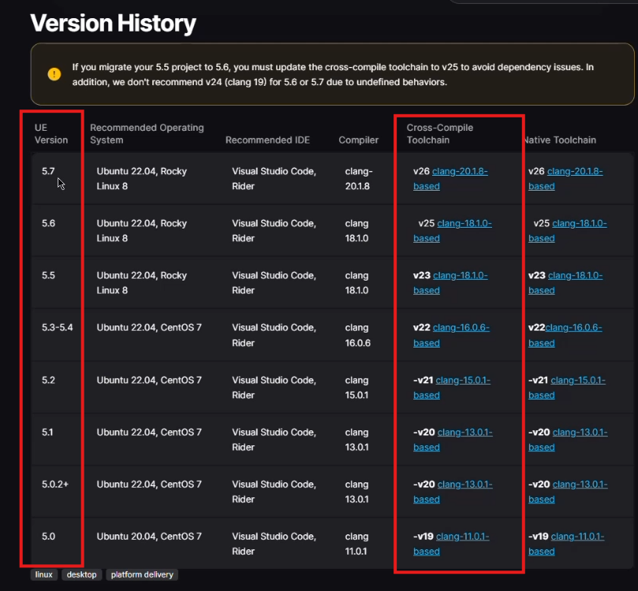Click the clang 16.0.6 compiler cell
The image size is (638, 591).
click(x=358, y=336)
